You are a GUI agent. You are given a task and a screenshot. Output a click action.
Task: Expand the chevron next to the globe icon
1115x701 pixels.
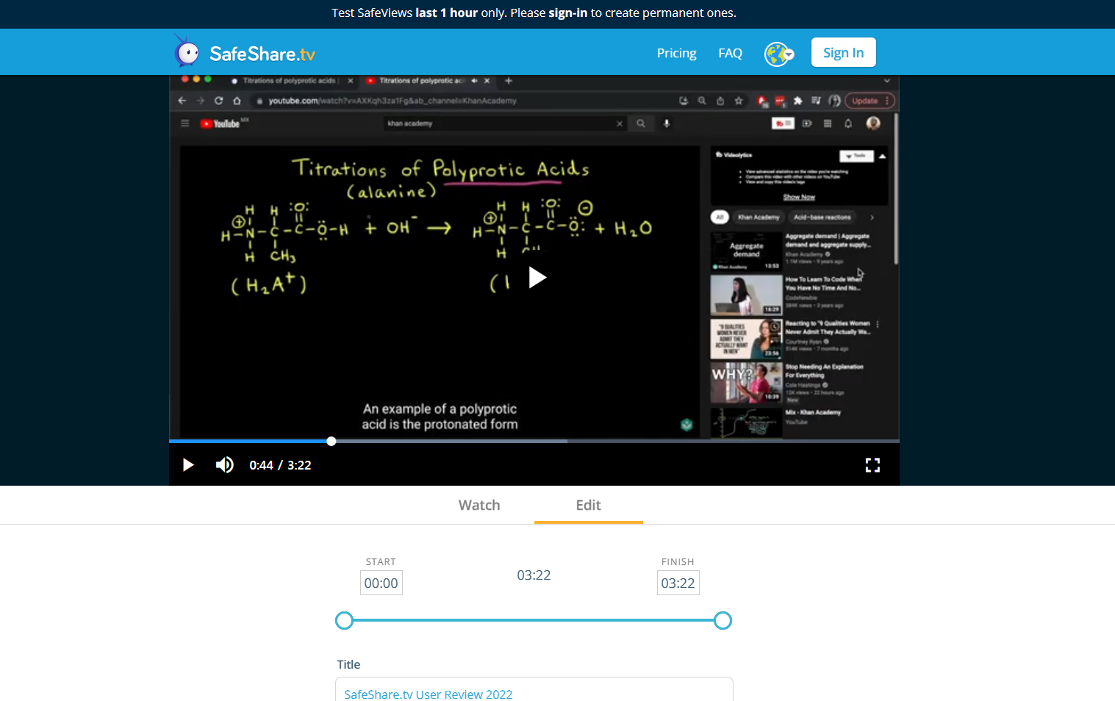pos(789,55)
